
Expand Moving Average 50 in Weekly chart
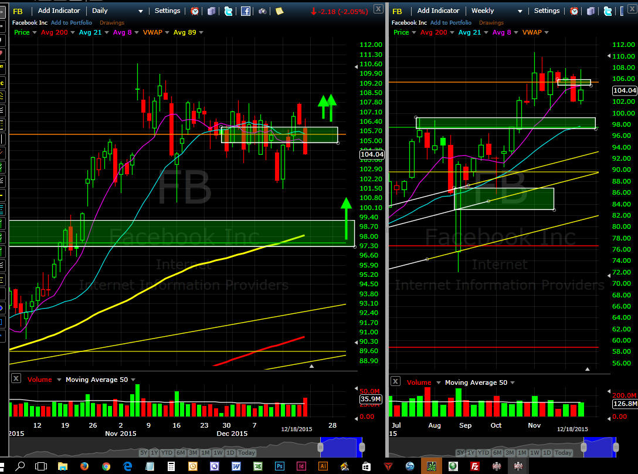[513, 383]
